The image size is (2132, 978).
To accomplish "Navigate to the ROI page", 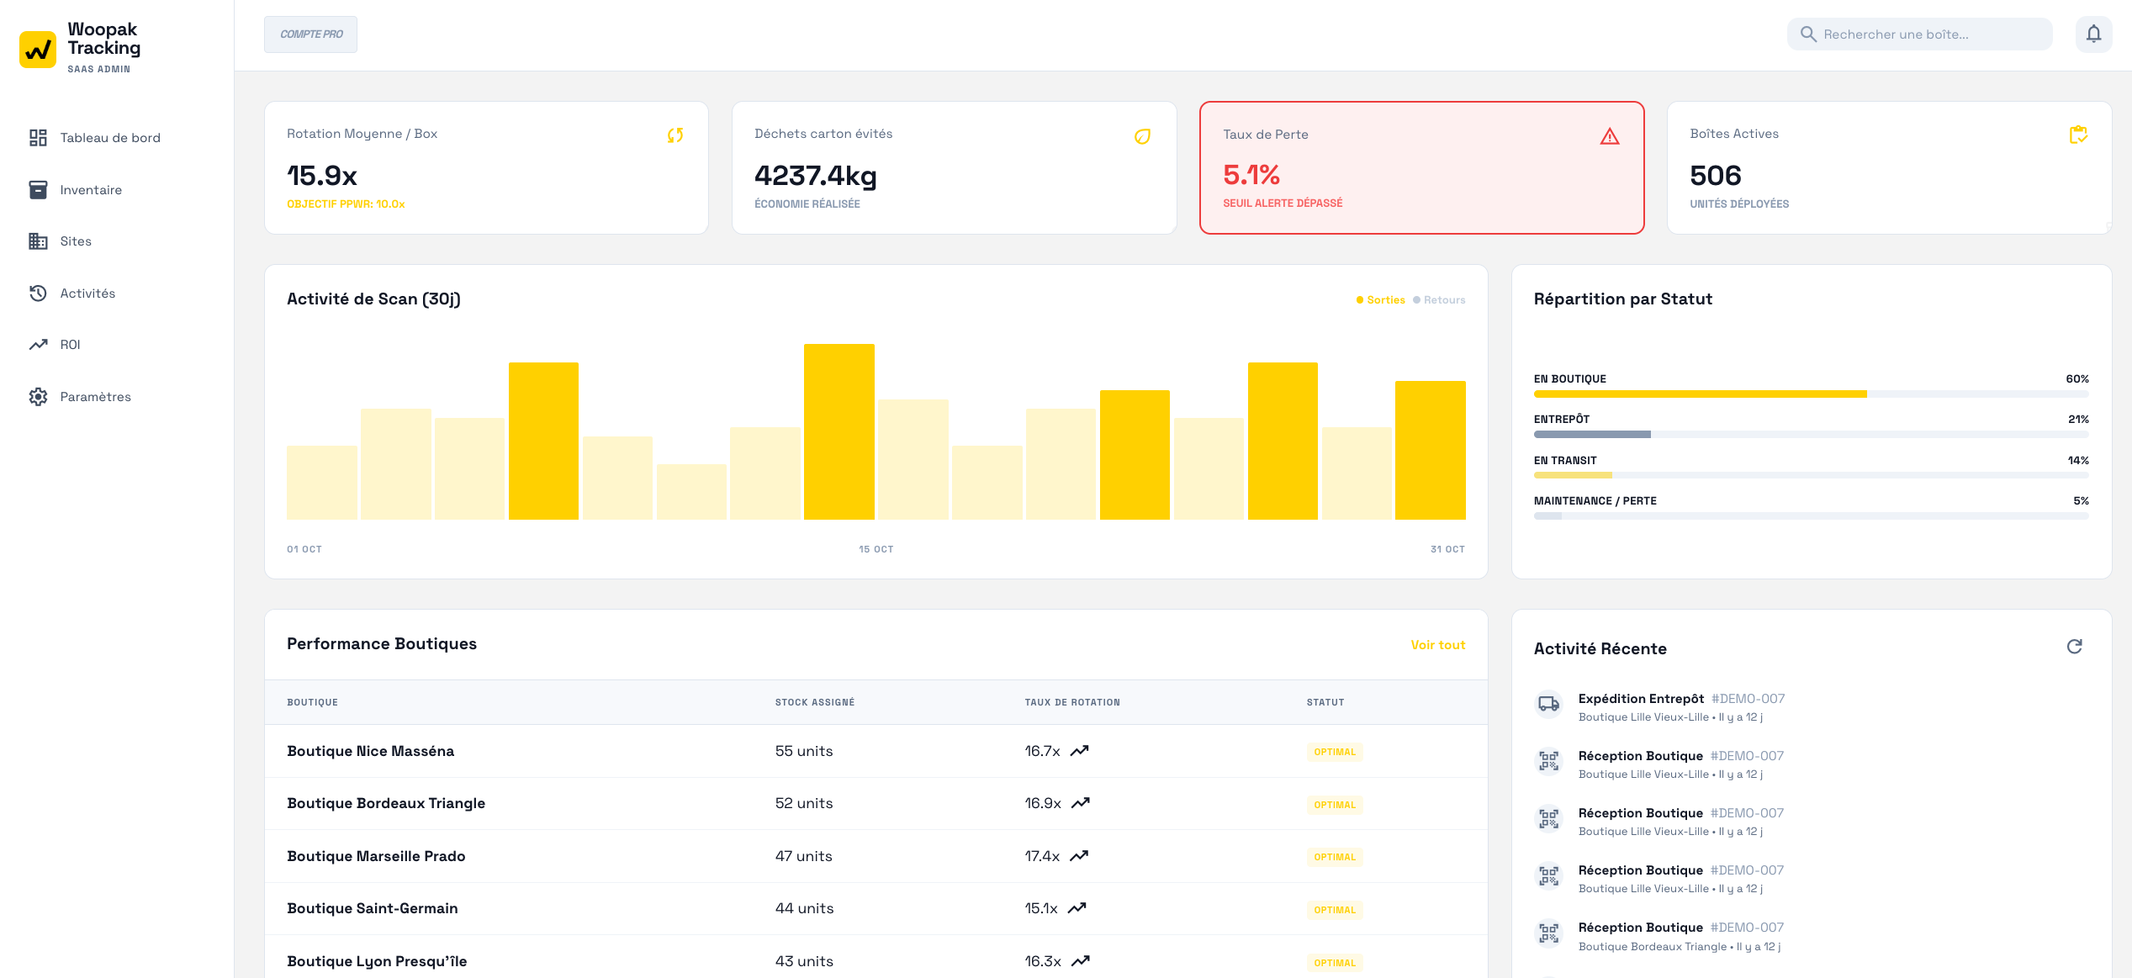I will (70, 345).
